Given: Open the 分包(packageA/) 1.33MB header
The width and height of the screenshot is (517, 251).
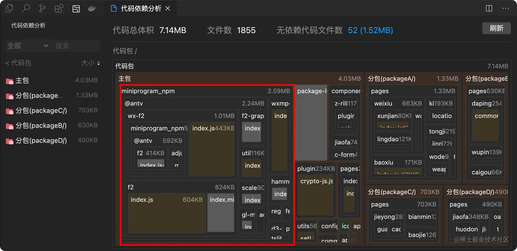Looking at the screenshot, I should [413, 79].
